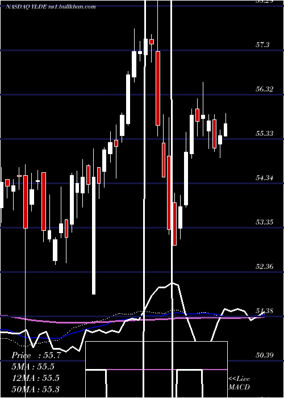284x398 pixels.
Task: Click the 12MA : 55.5 readout
Action: pyautogui.click(x=36, y=378)
